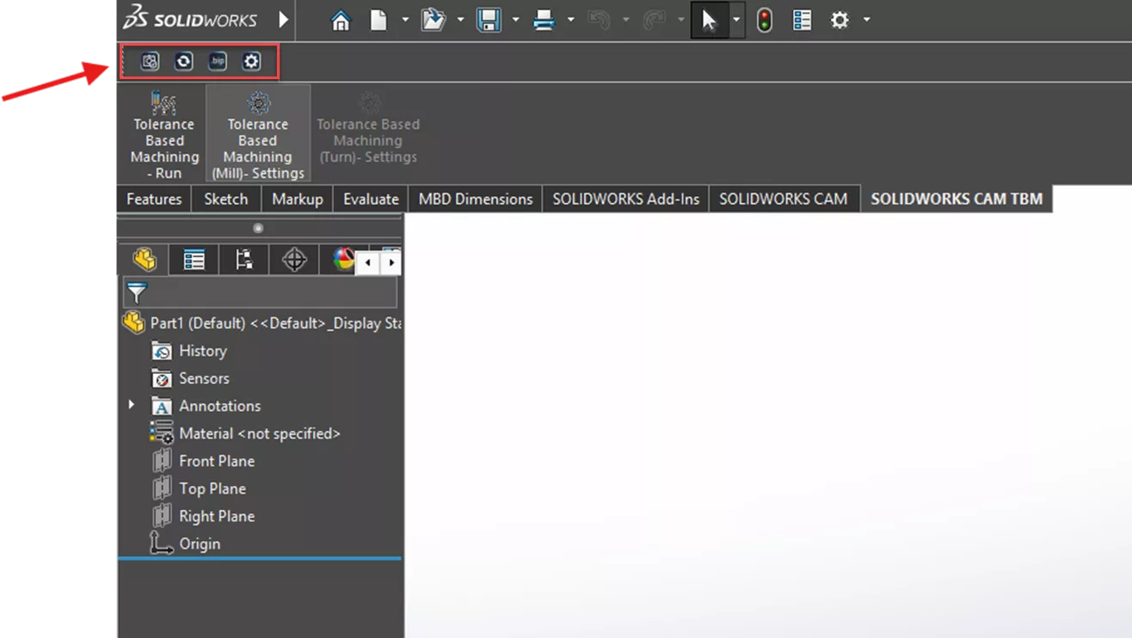Screen dimensions: 1132x638
Task: Select the Part1 (Default) root item
Action: [261, 323]
